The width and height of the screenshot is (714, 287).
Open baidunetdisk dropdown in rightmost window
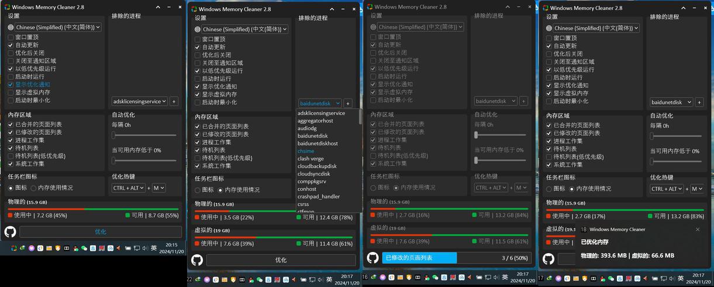coord(671,102)
